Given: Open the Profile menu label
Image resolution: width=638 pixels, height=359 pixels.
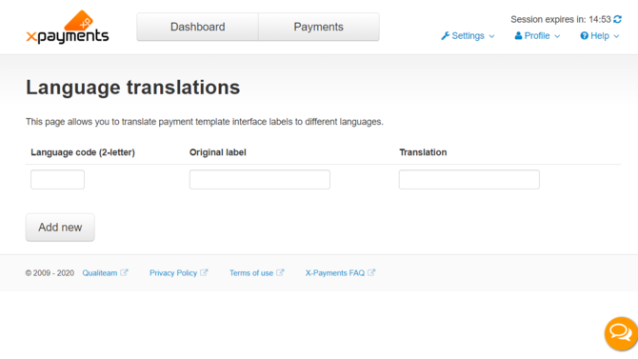Looking at the screenshot, I should pos(537,36).
